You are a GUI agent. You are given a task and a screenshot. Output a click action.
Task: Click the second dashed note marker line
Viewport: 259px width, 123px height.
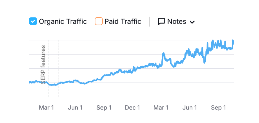pyautogui.click(x=59, y=68)
